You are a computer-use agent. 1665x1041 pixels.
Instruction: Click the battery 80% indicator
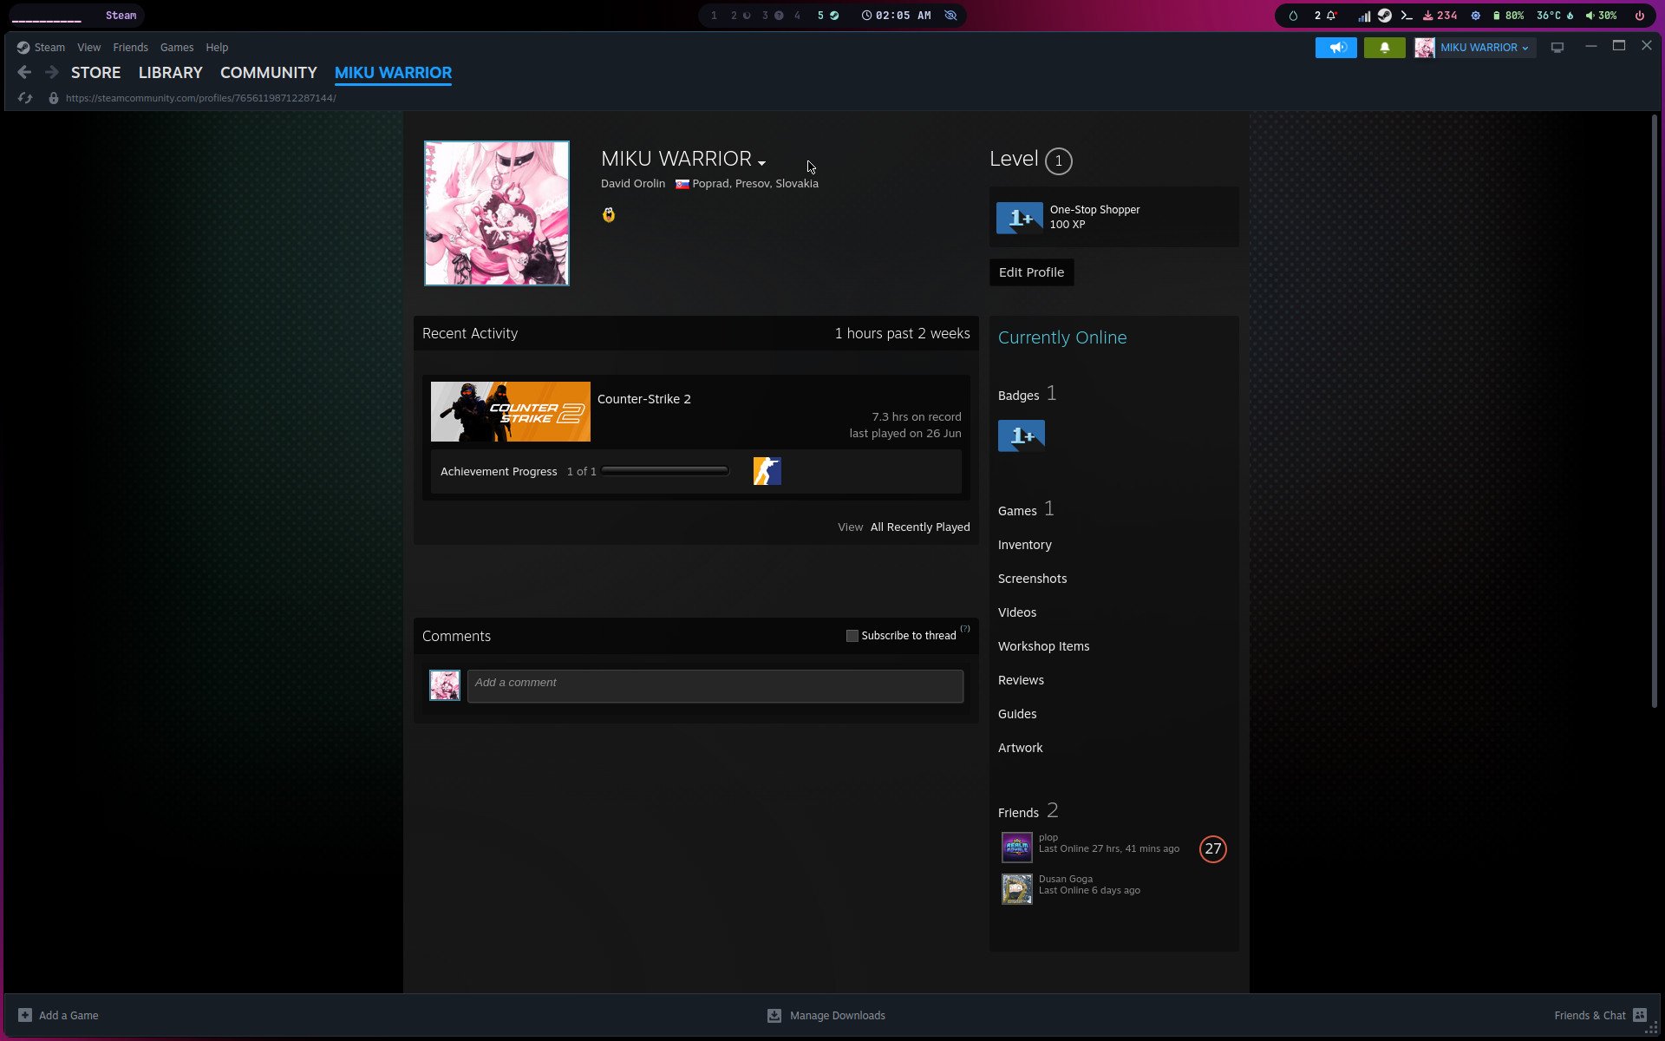coord(1508,16)
